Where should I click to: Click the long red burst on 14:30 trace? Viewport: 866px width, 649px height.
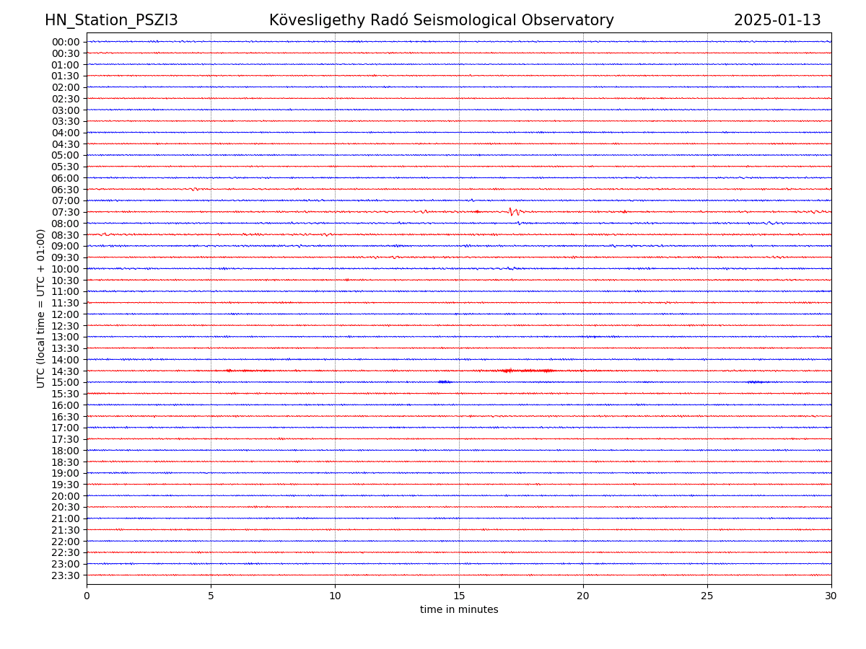tap(527, 371)
